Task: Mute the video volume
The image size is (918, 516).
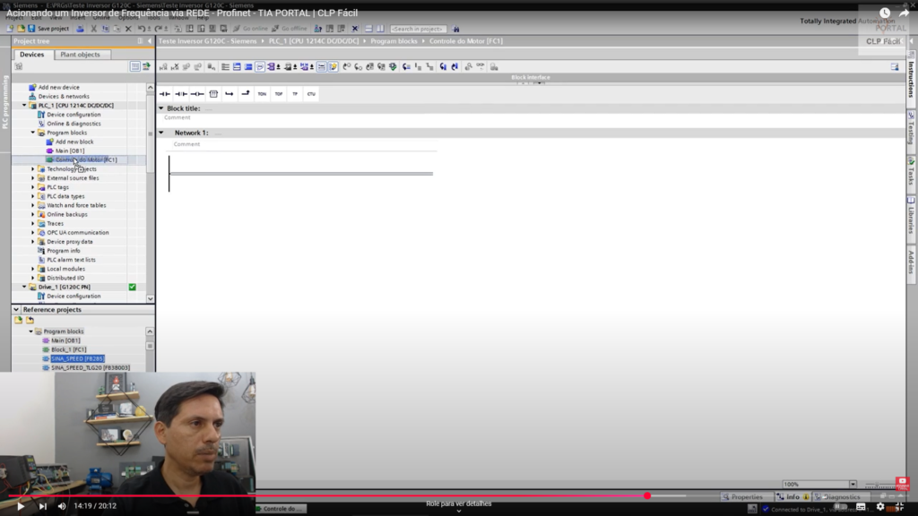Action: [x=62, y=507]
